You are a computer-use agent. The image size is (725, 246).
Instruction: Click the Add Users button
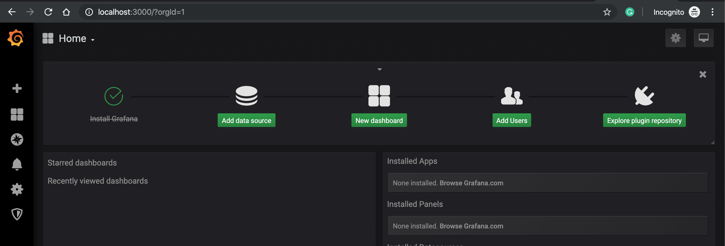point(512,120)
